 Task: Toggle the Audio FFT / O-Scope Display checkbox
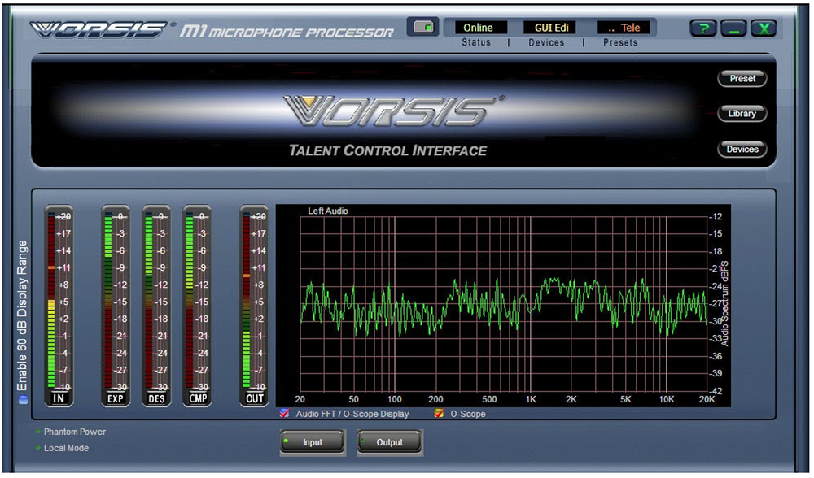[x=286, y=414]
